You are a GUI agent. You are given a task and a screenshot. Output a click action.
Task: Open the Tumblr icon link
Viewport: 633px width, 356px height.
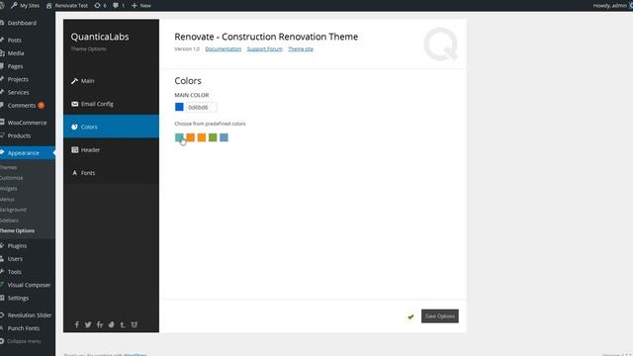click(x=123, y=324)
